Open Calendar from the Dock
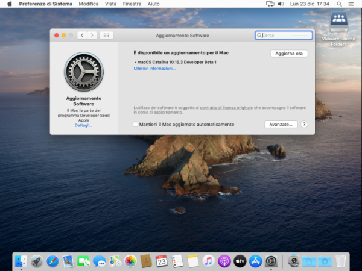Image resolution: width=362 pixels, height=271 pixels. [162, 261]
